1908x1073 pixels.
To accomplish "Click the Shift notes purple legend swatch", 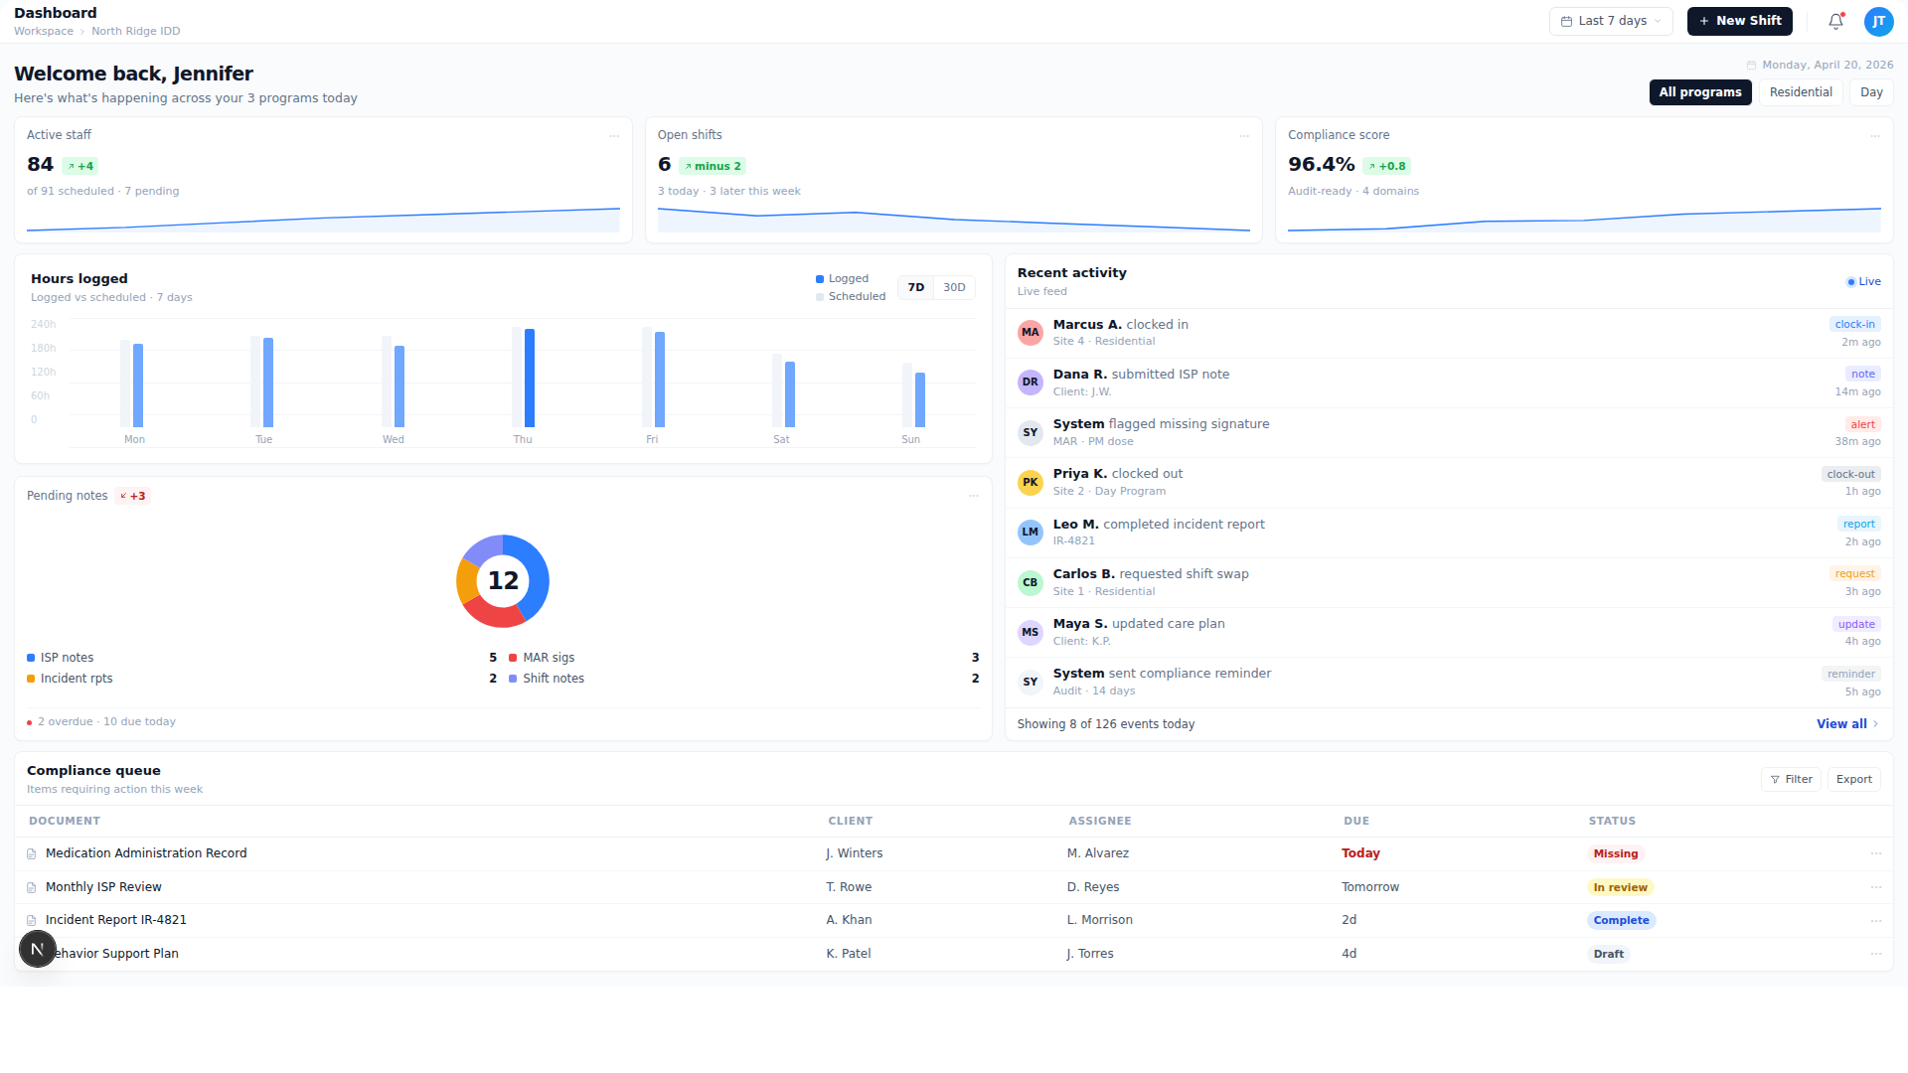I will tap(513, 679).
